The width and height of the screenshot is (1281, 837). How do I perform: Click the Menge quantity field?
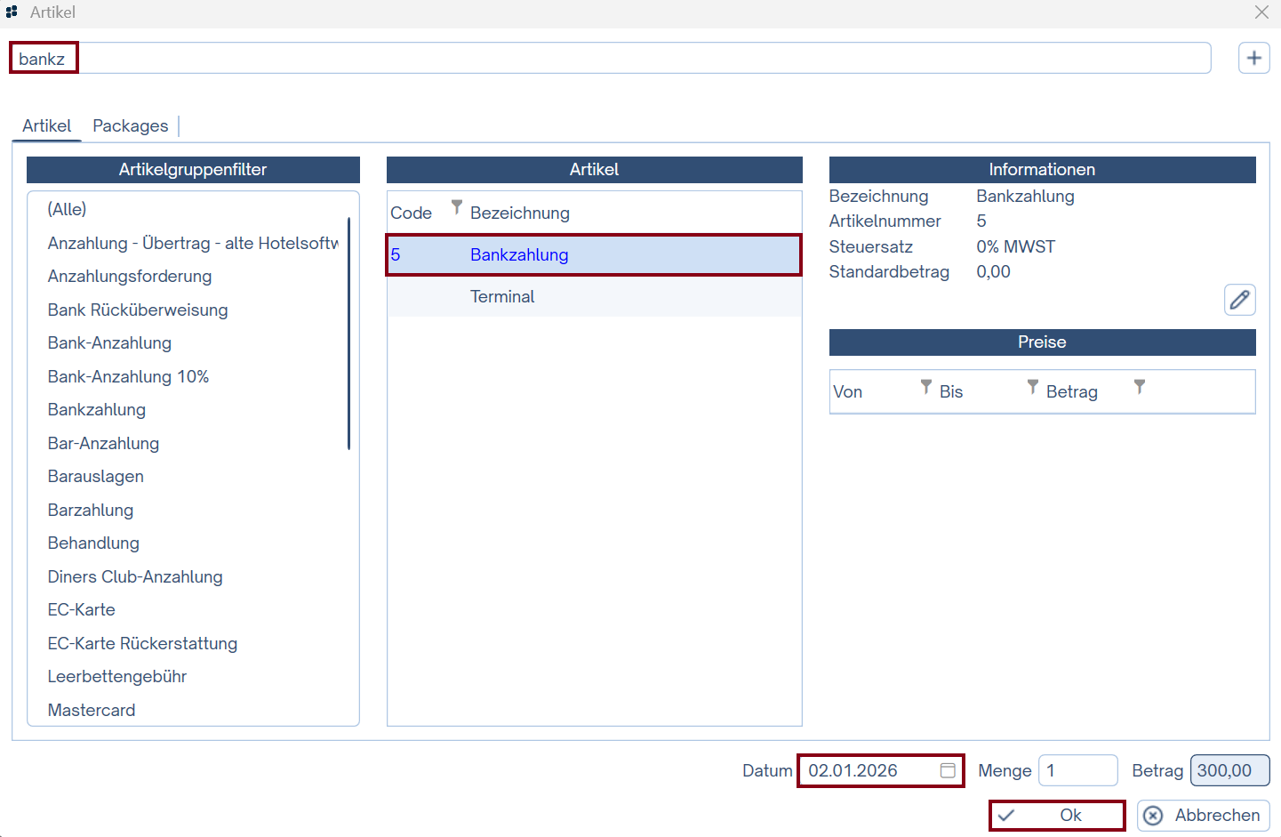(x=1077, y=770)
